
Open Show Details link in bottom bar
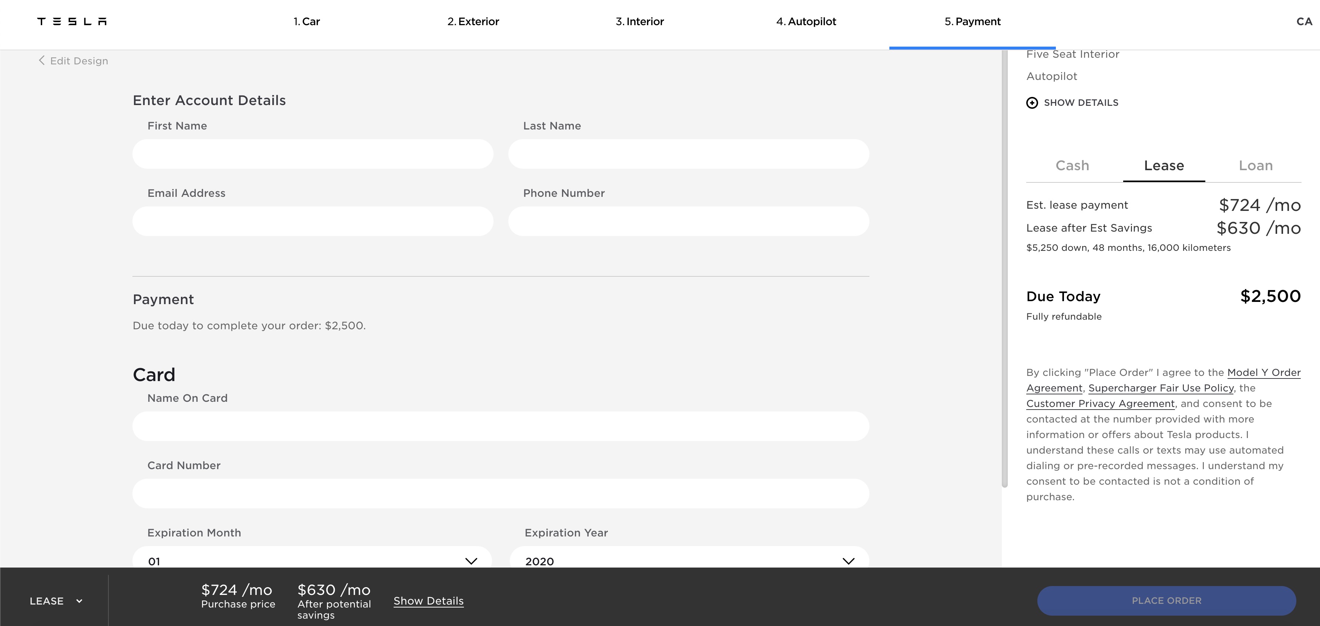(x=428, y=601)
